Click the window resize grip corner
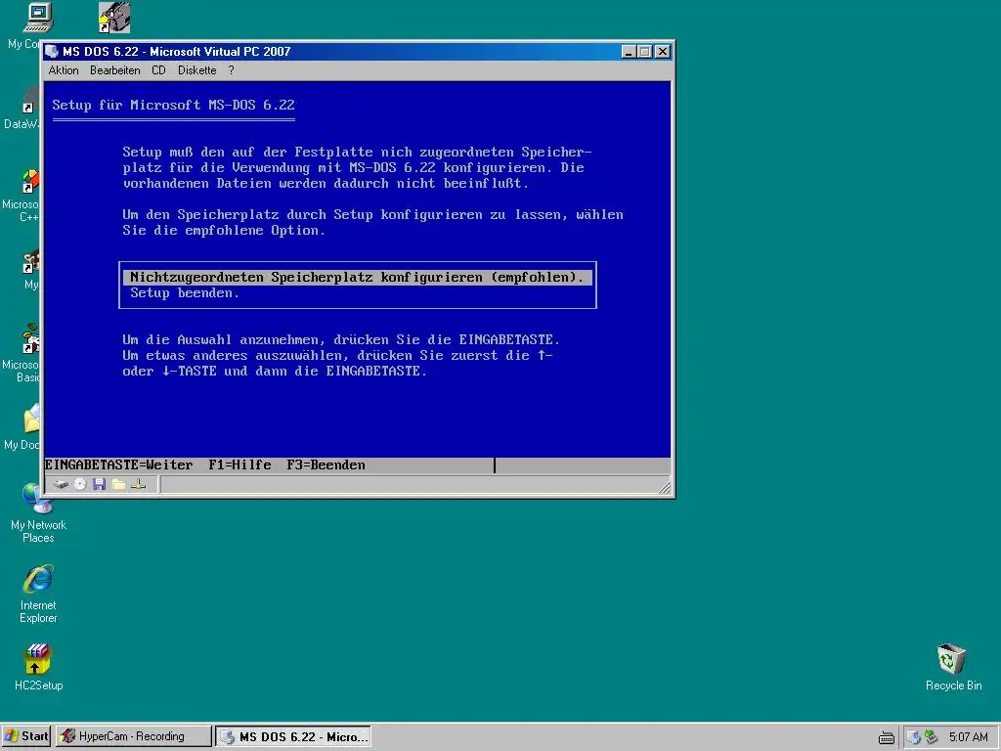Viewport: 1001px width, 751px height. tap(665, 488)
